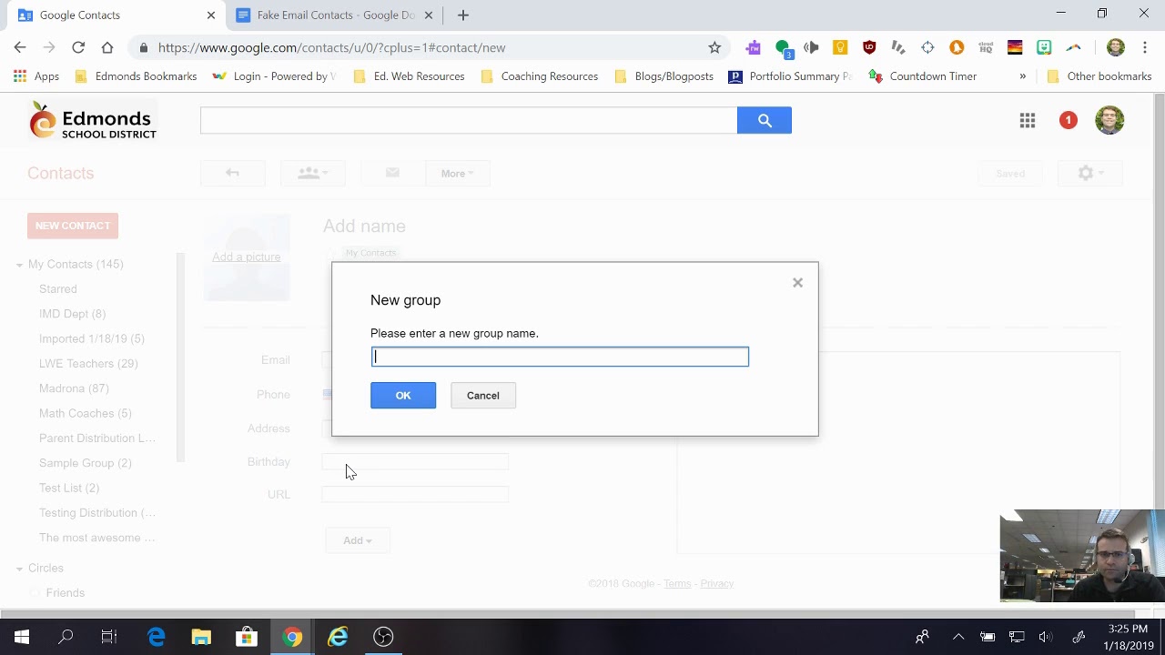This screenshot has height=655, width=1165.
Task: Open Parent Distribution L... group
Action: (97, 438)
